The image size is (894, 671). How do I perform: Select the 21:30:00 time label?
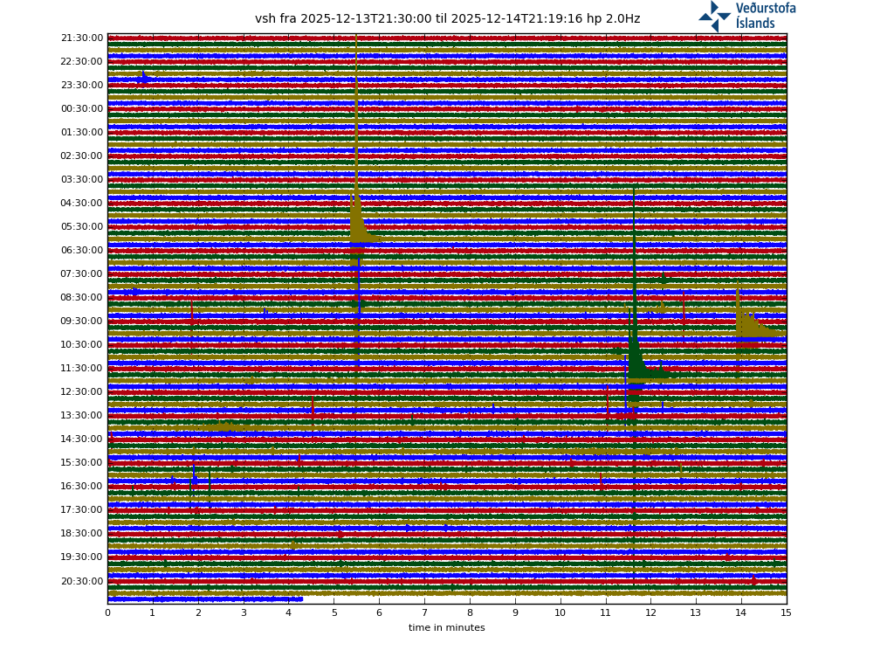point(82,38)
